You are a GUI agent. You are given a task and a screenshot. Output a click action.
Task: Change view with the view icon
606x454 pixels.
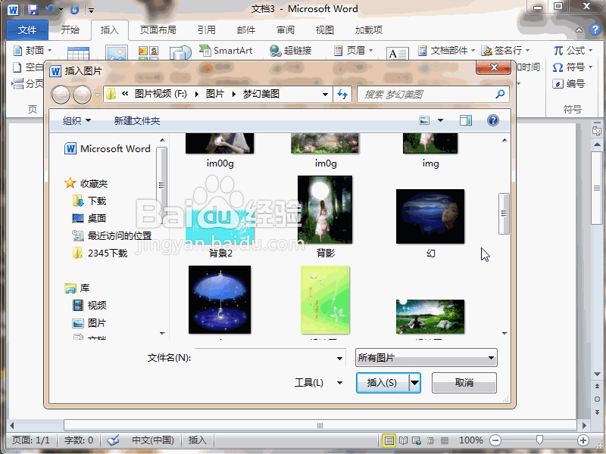tap(424, 120)
